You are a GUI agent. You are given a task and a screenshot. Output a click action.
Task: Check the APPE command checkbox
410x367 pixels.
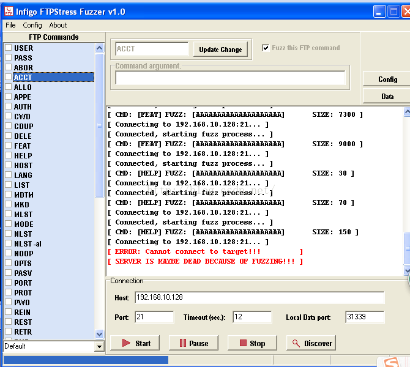pos(9,97)
